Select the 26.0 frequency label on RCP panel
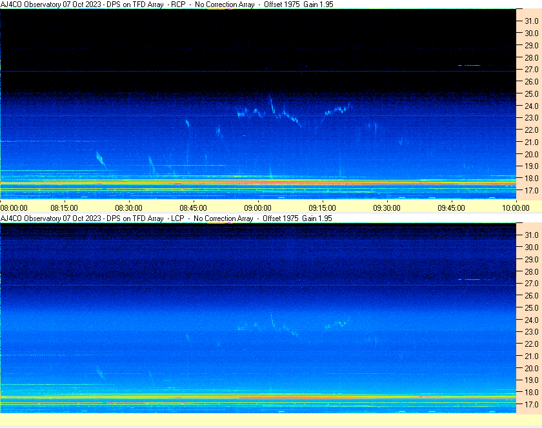The width and height of the screenshot is (542, 428). 532,81
